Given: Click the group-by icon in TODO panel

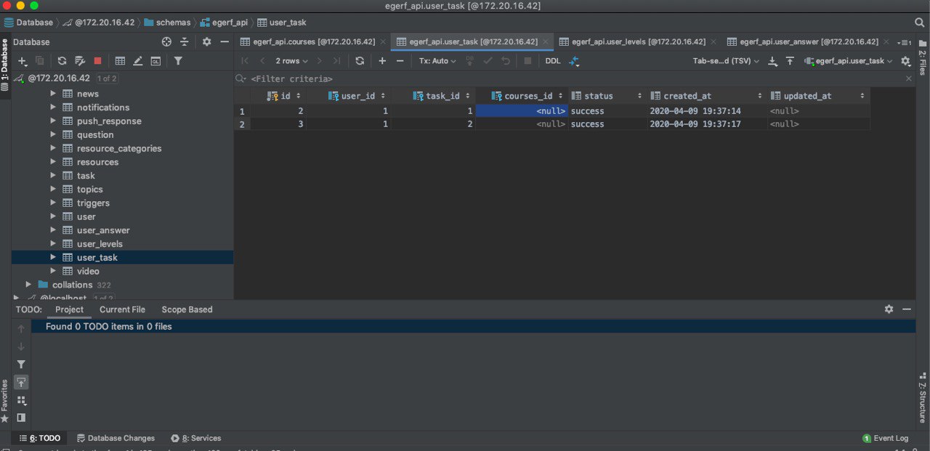Looking at the screenshot, I should pos(21,400).
